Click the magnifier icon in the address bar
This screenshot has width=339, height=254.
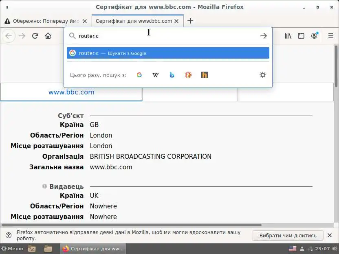(72, 36)
